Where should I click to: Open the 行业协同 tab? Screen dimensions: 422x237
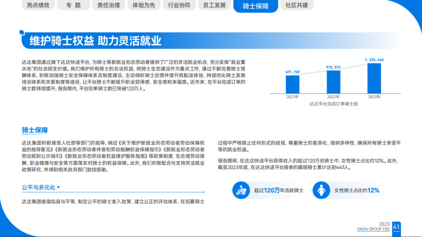[179, 5]
